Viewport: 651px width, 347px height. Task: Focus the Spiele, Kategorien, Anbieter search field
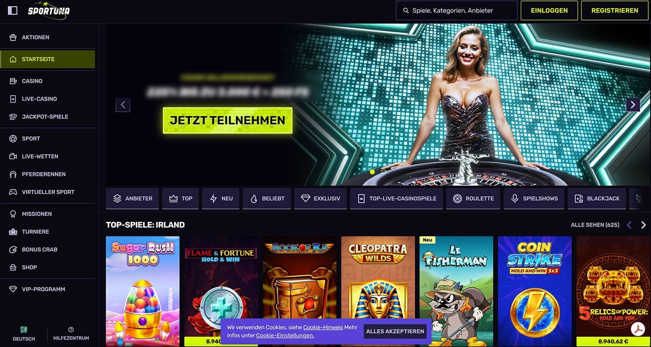[456, 11]
